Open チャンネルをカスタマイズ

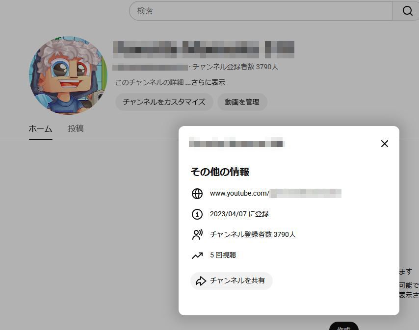164,102
